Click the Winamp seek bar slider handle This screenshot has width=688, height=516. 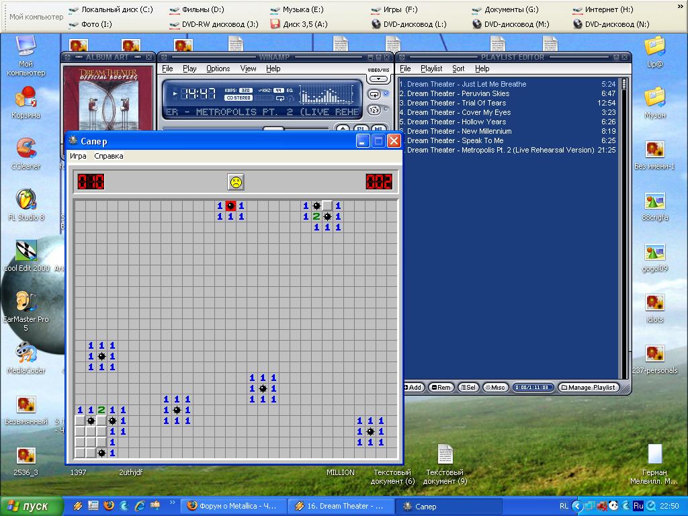[x=273, y=128]
